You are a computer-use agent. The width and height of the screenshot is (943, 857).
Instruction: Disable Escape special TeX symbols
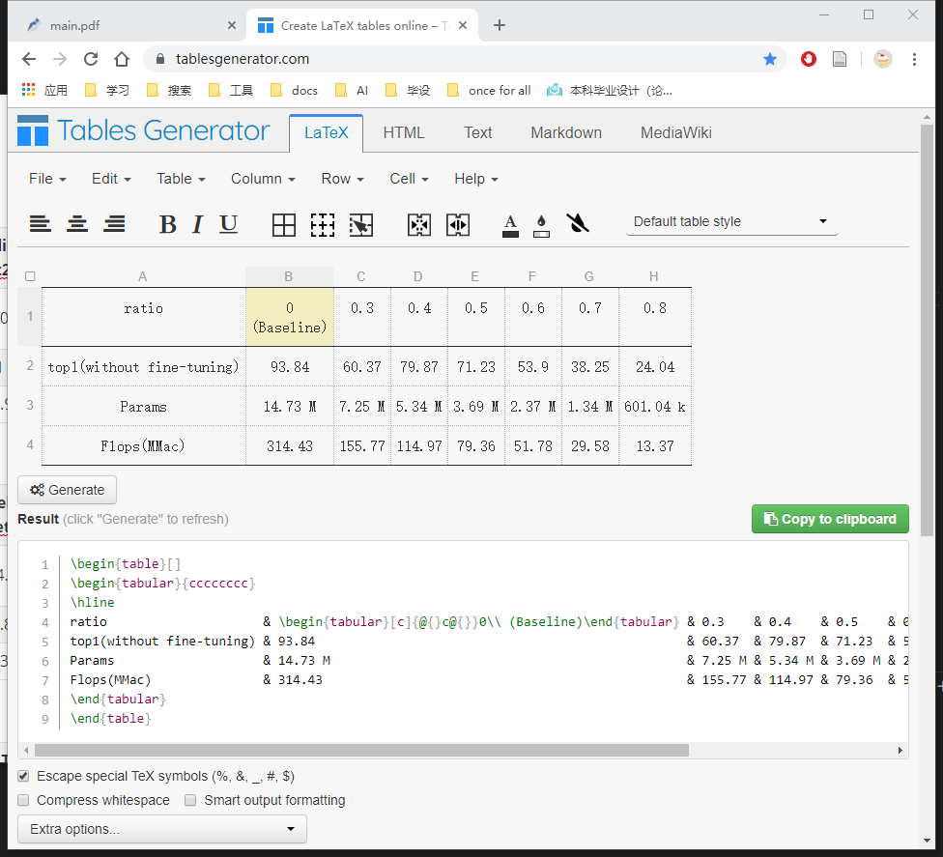[22, 776]
